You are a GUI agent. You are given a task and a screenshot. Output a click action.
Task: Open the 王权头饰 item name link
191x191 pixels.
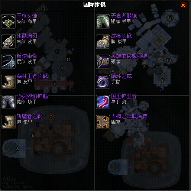[x=27, y=16]
